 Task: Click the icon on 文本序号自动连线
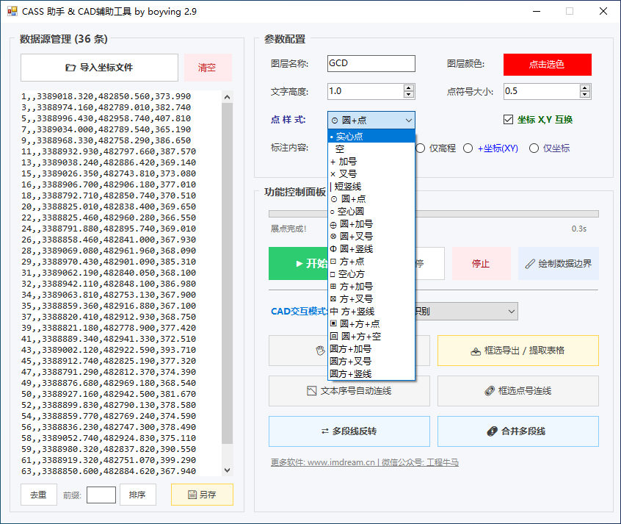(x=311, y=391)
